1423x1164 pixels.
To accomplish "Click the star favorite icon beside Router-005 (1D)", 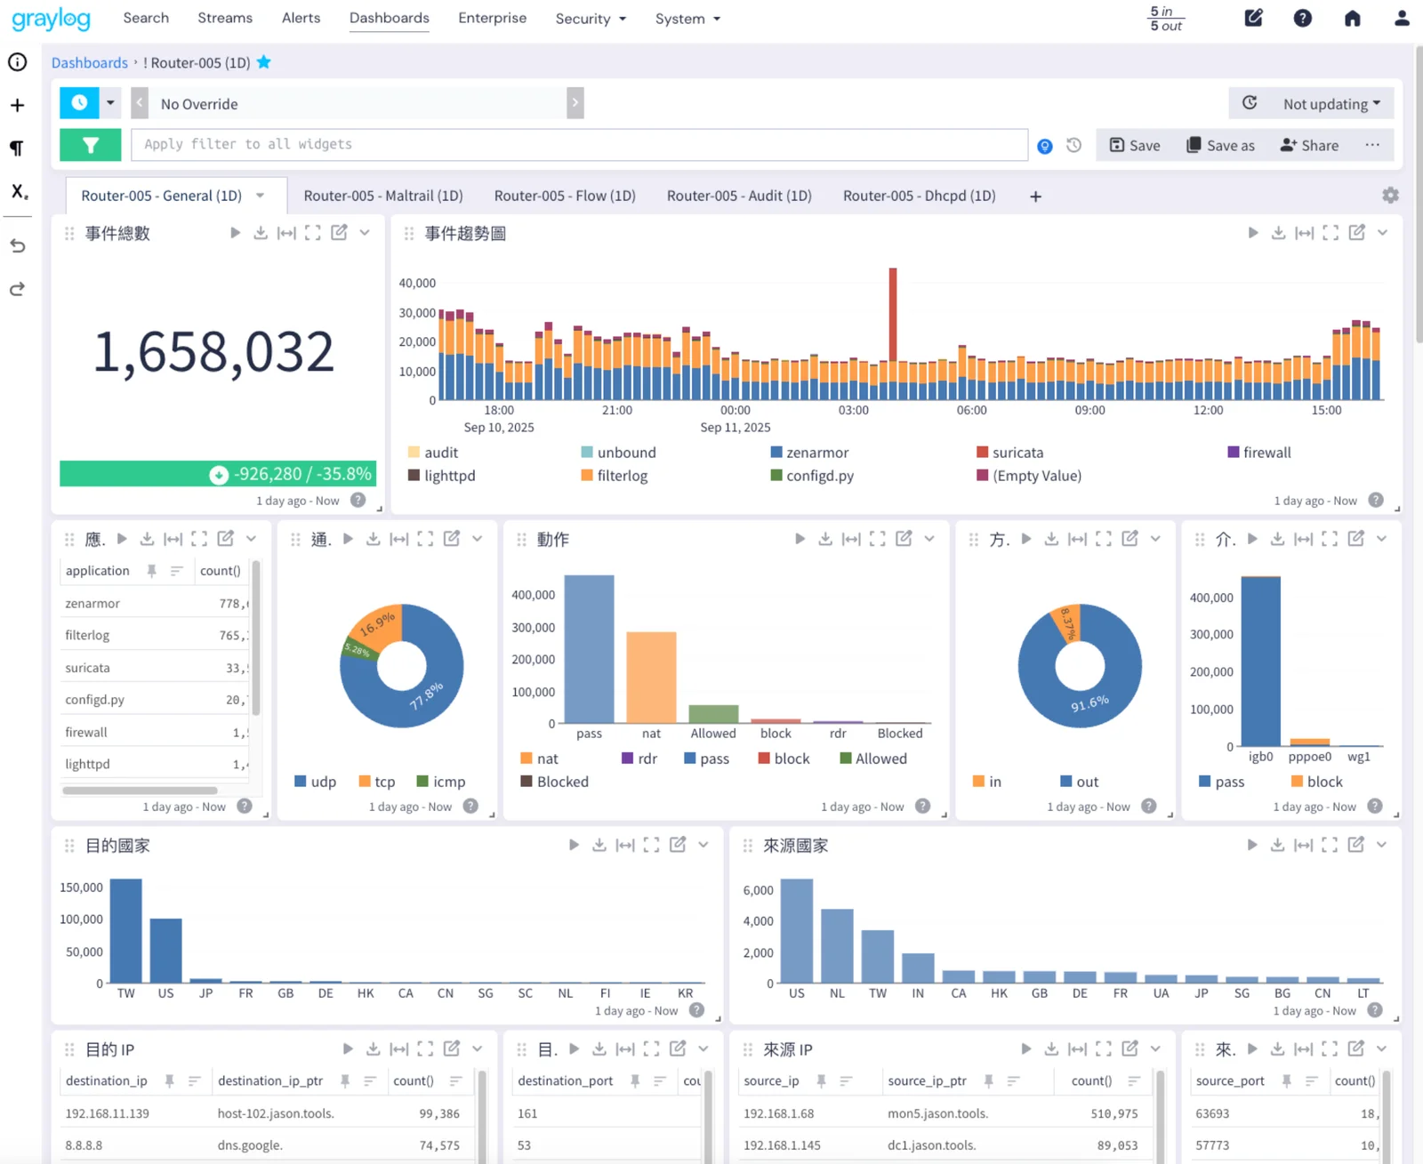I will 264,62.
